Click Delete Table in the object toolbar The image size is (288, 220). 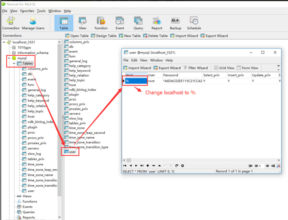click(155, 36)
